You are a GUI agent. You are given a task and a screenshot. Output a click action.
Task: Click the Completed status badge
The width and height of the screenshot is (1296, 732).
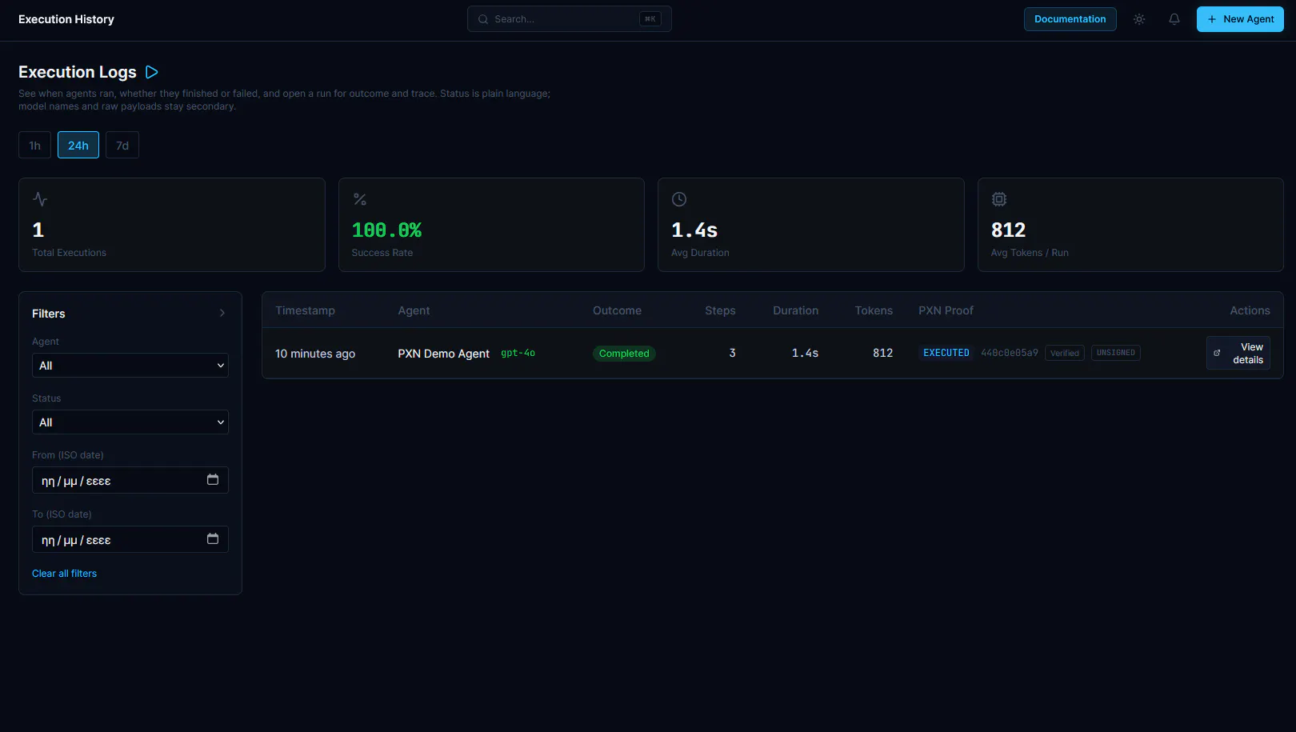pos(624,354)
